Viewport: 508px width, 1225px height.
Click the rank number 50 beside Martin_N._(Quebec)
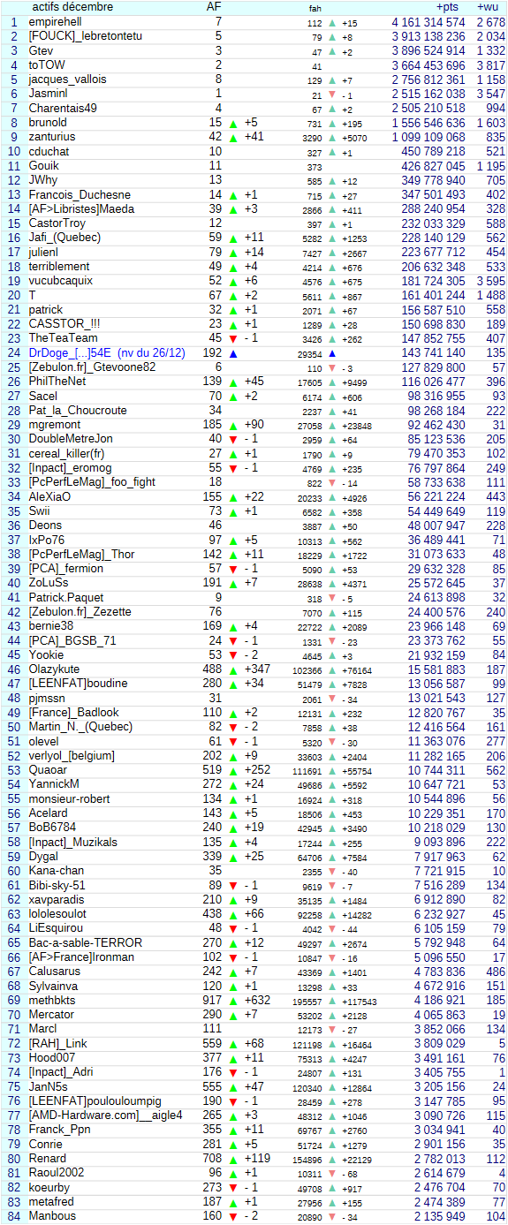pyautogui.click(x=13, y=728)
